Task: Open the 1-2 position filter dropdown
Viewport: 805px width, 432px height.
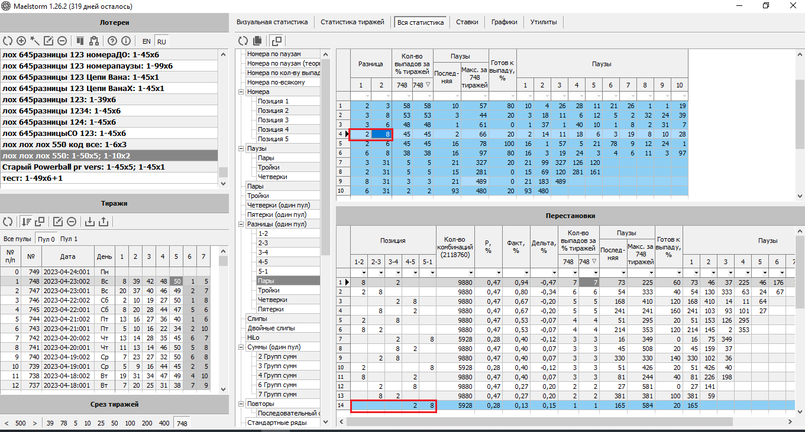Action: pos(363,272)
